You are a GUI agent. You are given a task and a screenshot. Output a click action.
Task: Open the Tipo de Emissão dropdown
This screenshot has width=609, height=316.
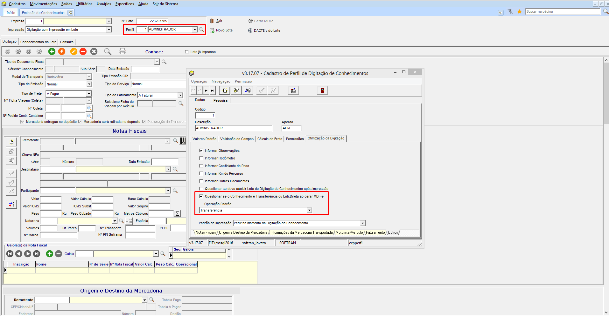(89, 84)
